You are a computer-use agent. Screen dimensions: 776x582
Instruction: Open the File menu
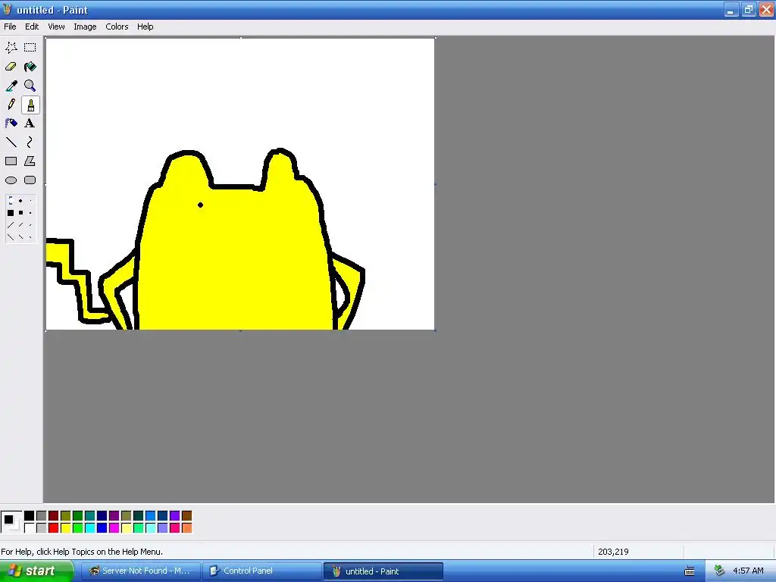tap(10, 27)
